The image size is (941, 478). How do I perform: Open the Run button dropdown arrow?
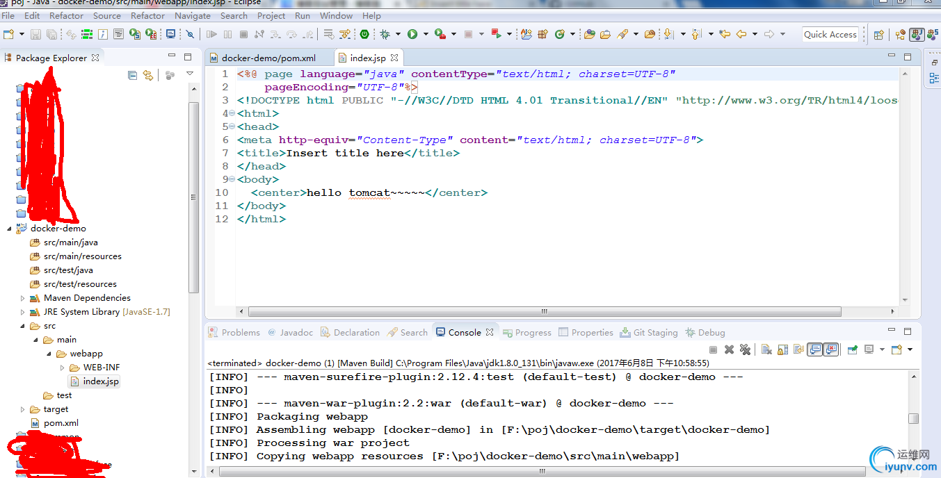(x=426, y=34)
